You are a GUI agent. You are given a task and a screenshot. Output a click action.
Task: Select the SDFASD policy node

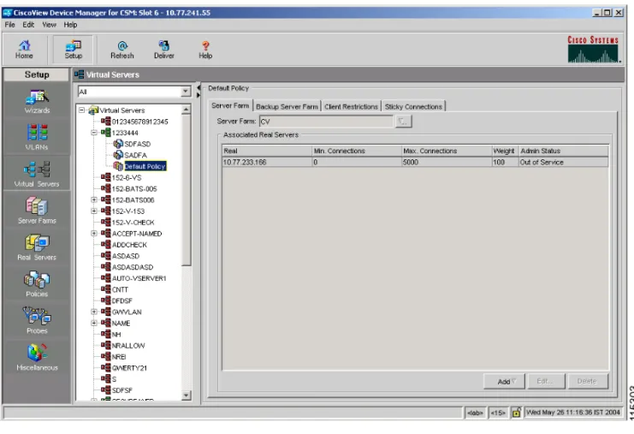pyautogui.click(x=137, y=144)
